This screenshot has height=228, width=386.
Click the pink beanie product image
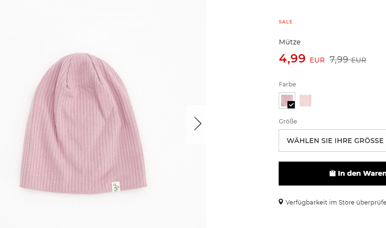click(83, 123)
